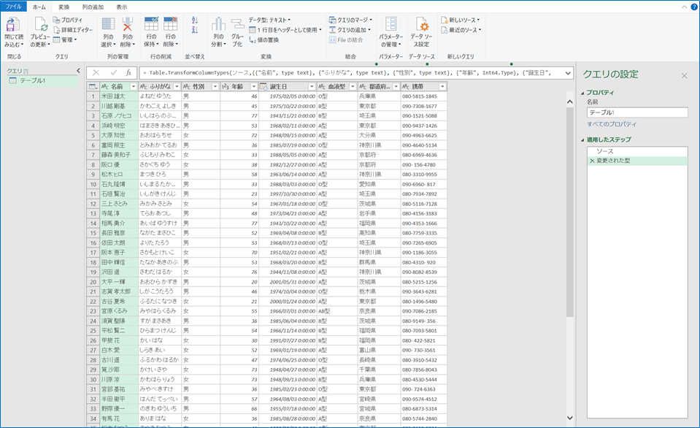700x428 pixels.
Task: Expand the formula bar with its chevron
Action: (x=568, y=73)
